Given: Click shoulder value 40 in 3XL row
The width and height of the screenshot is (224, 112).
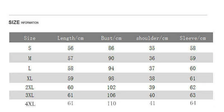Looking at the screenshot, I should point(152,95).
